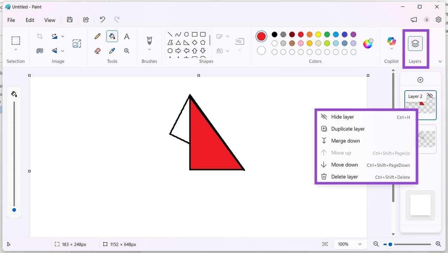Click Duplicate layer
448x253 pixels.
pos(348,129)
